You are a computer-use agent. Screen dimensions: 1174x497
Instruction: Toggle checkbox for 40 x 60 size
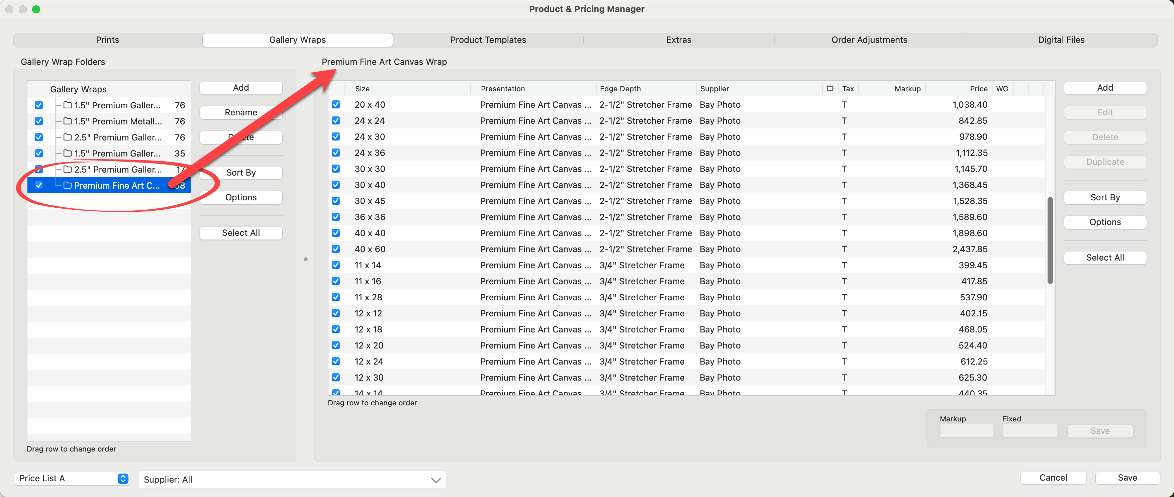tap(336, 249)
